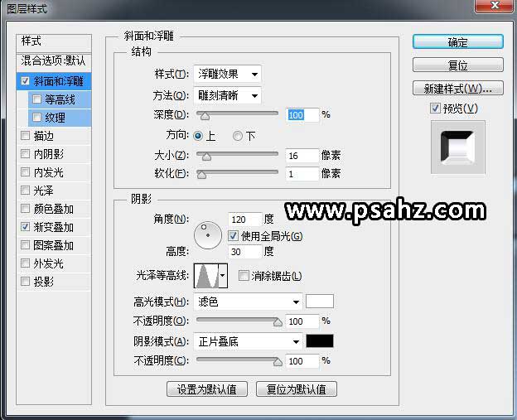This screenshot has height=420, width=517.
Task: Select 混合选项:默认 in styles list
Action: pos(54,61)
